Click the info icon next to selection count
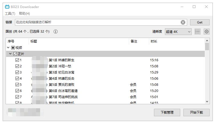216x124 pixels. click(56, 32)
